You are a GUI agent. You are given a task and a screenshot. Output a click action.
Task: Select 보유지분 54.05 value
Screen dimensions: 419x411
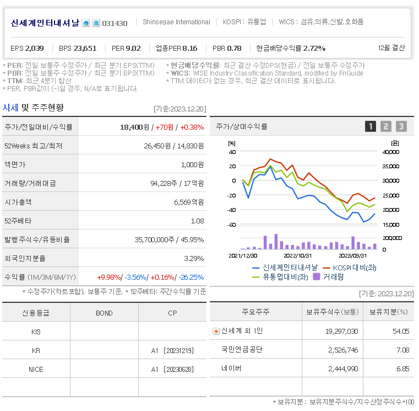pos(401,332)
